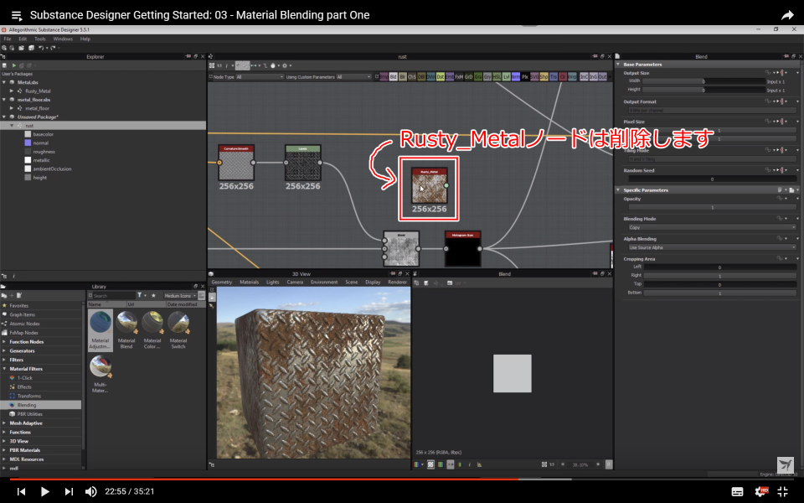The image size is (804, 503).
Task: Click the star favorites filter in Library
Action: 153,296
